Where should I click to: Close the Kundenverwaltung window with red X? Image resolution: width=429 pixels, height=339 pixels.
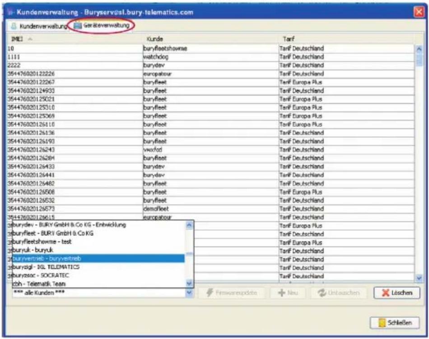pyautogui.click(x=419, y=12)
